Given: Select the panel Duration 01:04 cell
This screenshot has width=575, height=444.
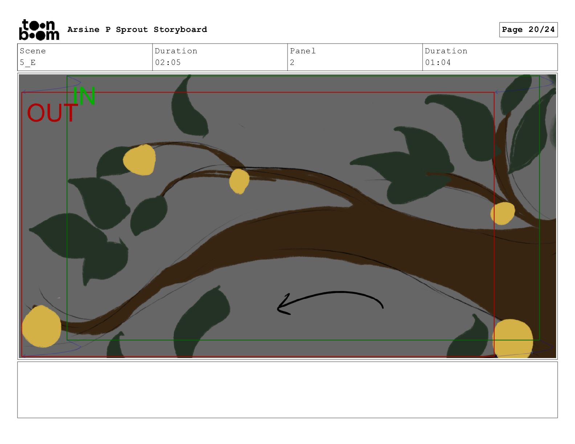Looking at the screenshot, I should point(490,57).
